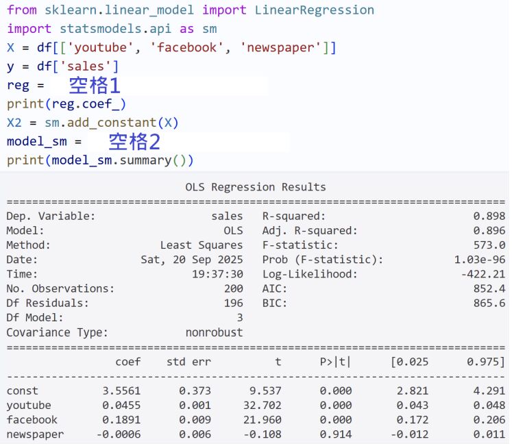Click the 空格1 blank after reg =
The image size is (512, 446).
tap(95, 86)
